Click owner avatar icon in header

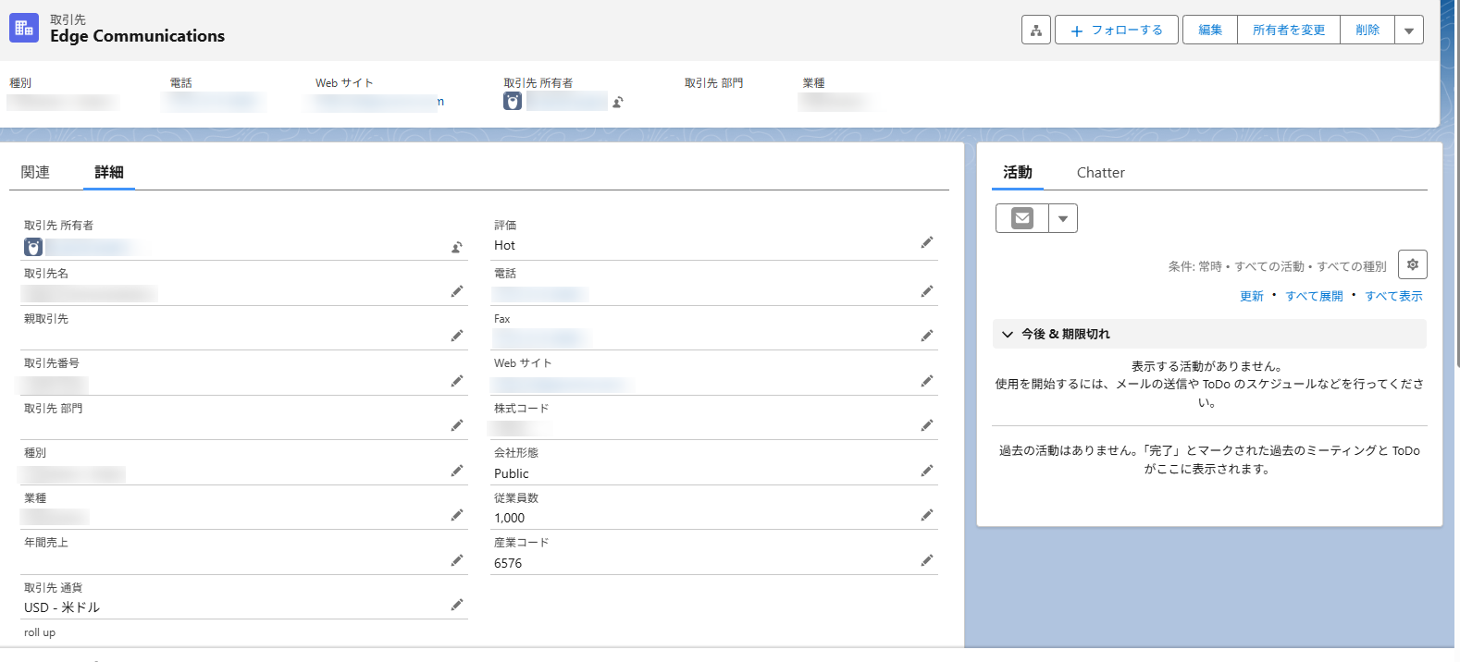click(513, 101)
